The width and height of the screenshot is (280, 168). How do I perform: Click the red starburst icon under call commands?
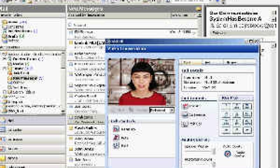pyautogui.click(x=185, y=106)
